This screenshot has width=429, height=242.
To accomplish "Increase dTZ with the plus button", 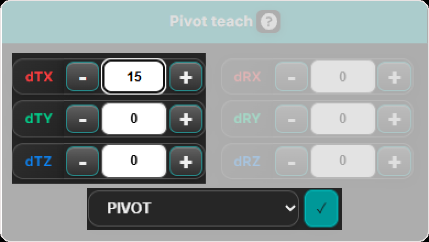I will pyautogui.click(x=186, y=161).
